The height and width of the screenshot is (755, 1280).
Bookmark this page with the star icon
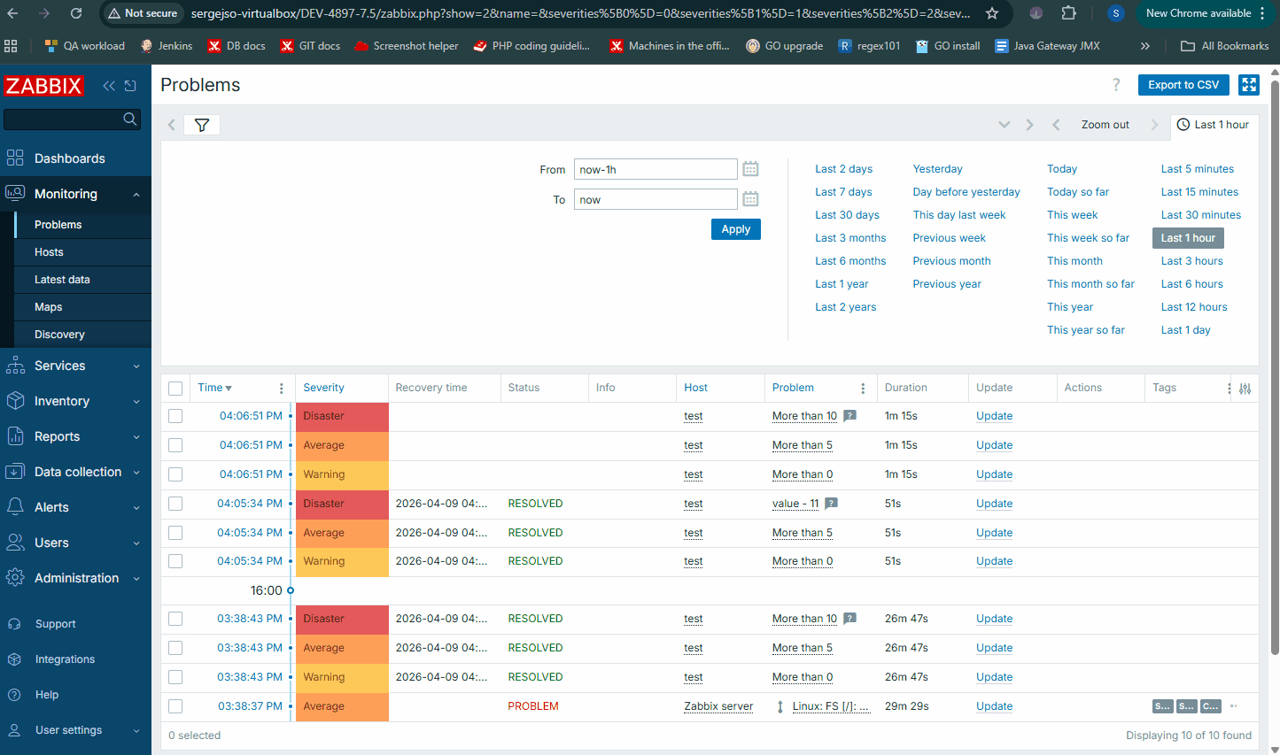(992, 13)
